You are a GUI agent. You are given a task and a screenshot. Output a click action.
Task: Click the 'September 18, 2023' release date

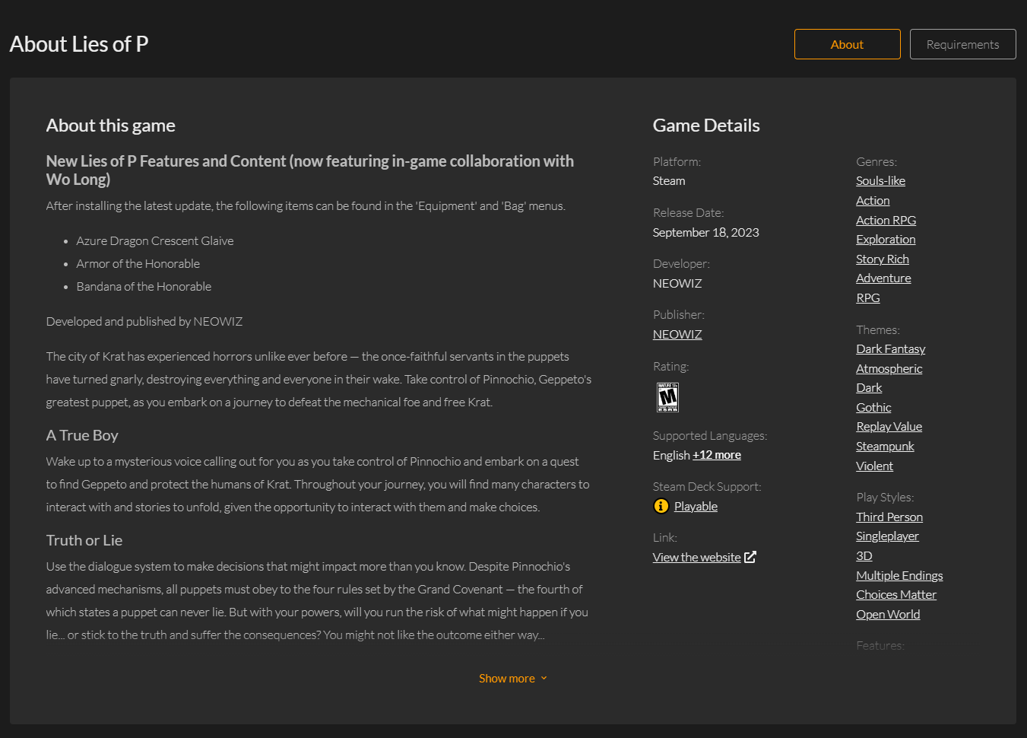pyautogui.click(x=706, y=233)
